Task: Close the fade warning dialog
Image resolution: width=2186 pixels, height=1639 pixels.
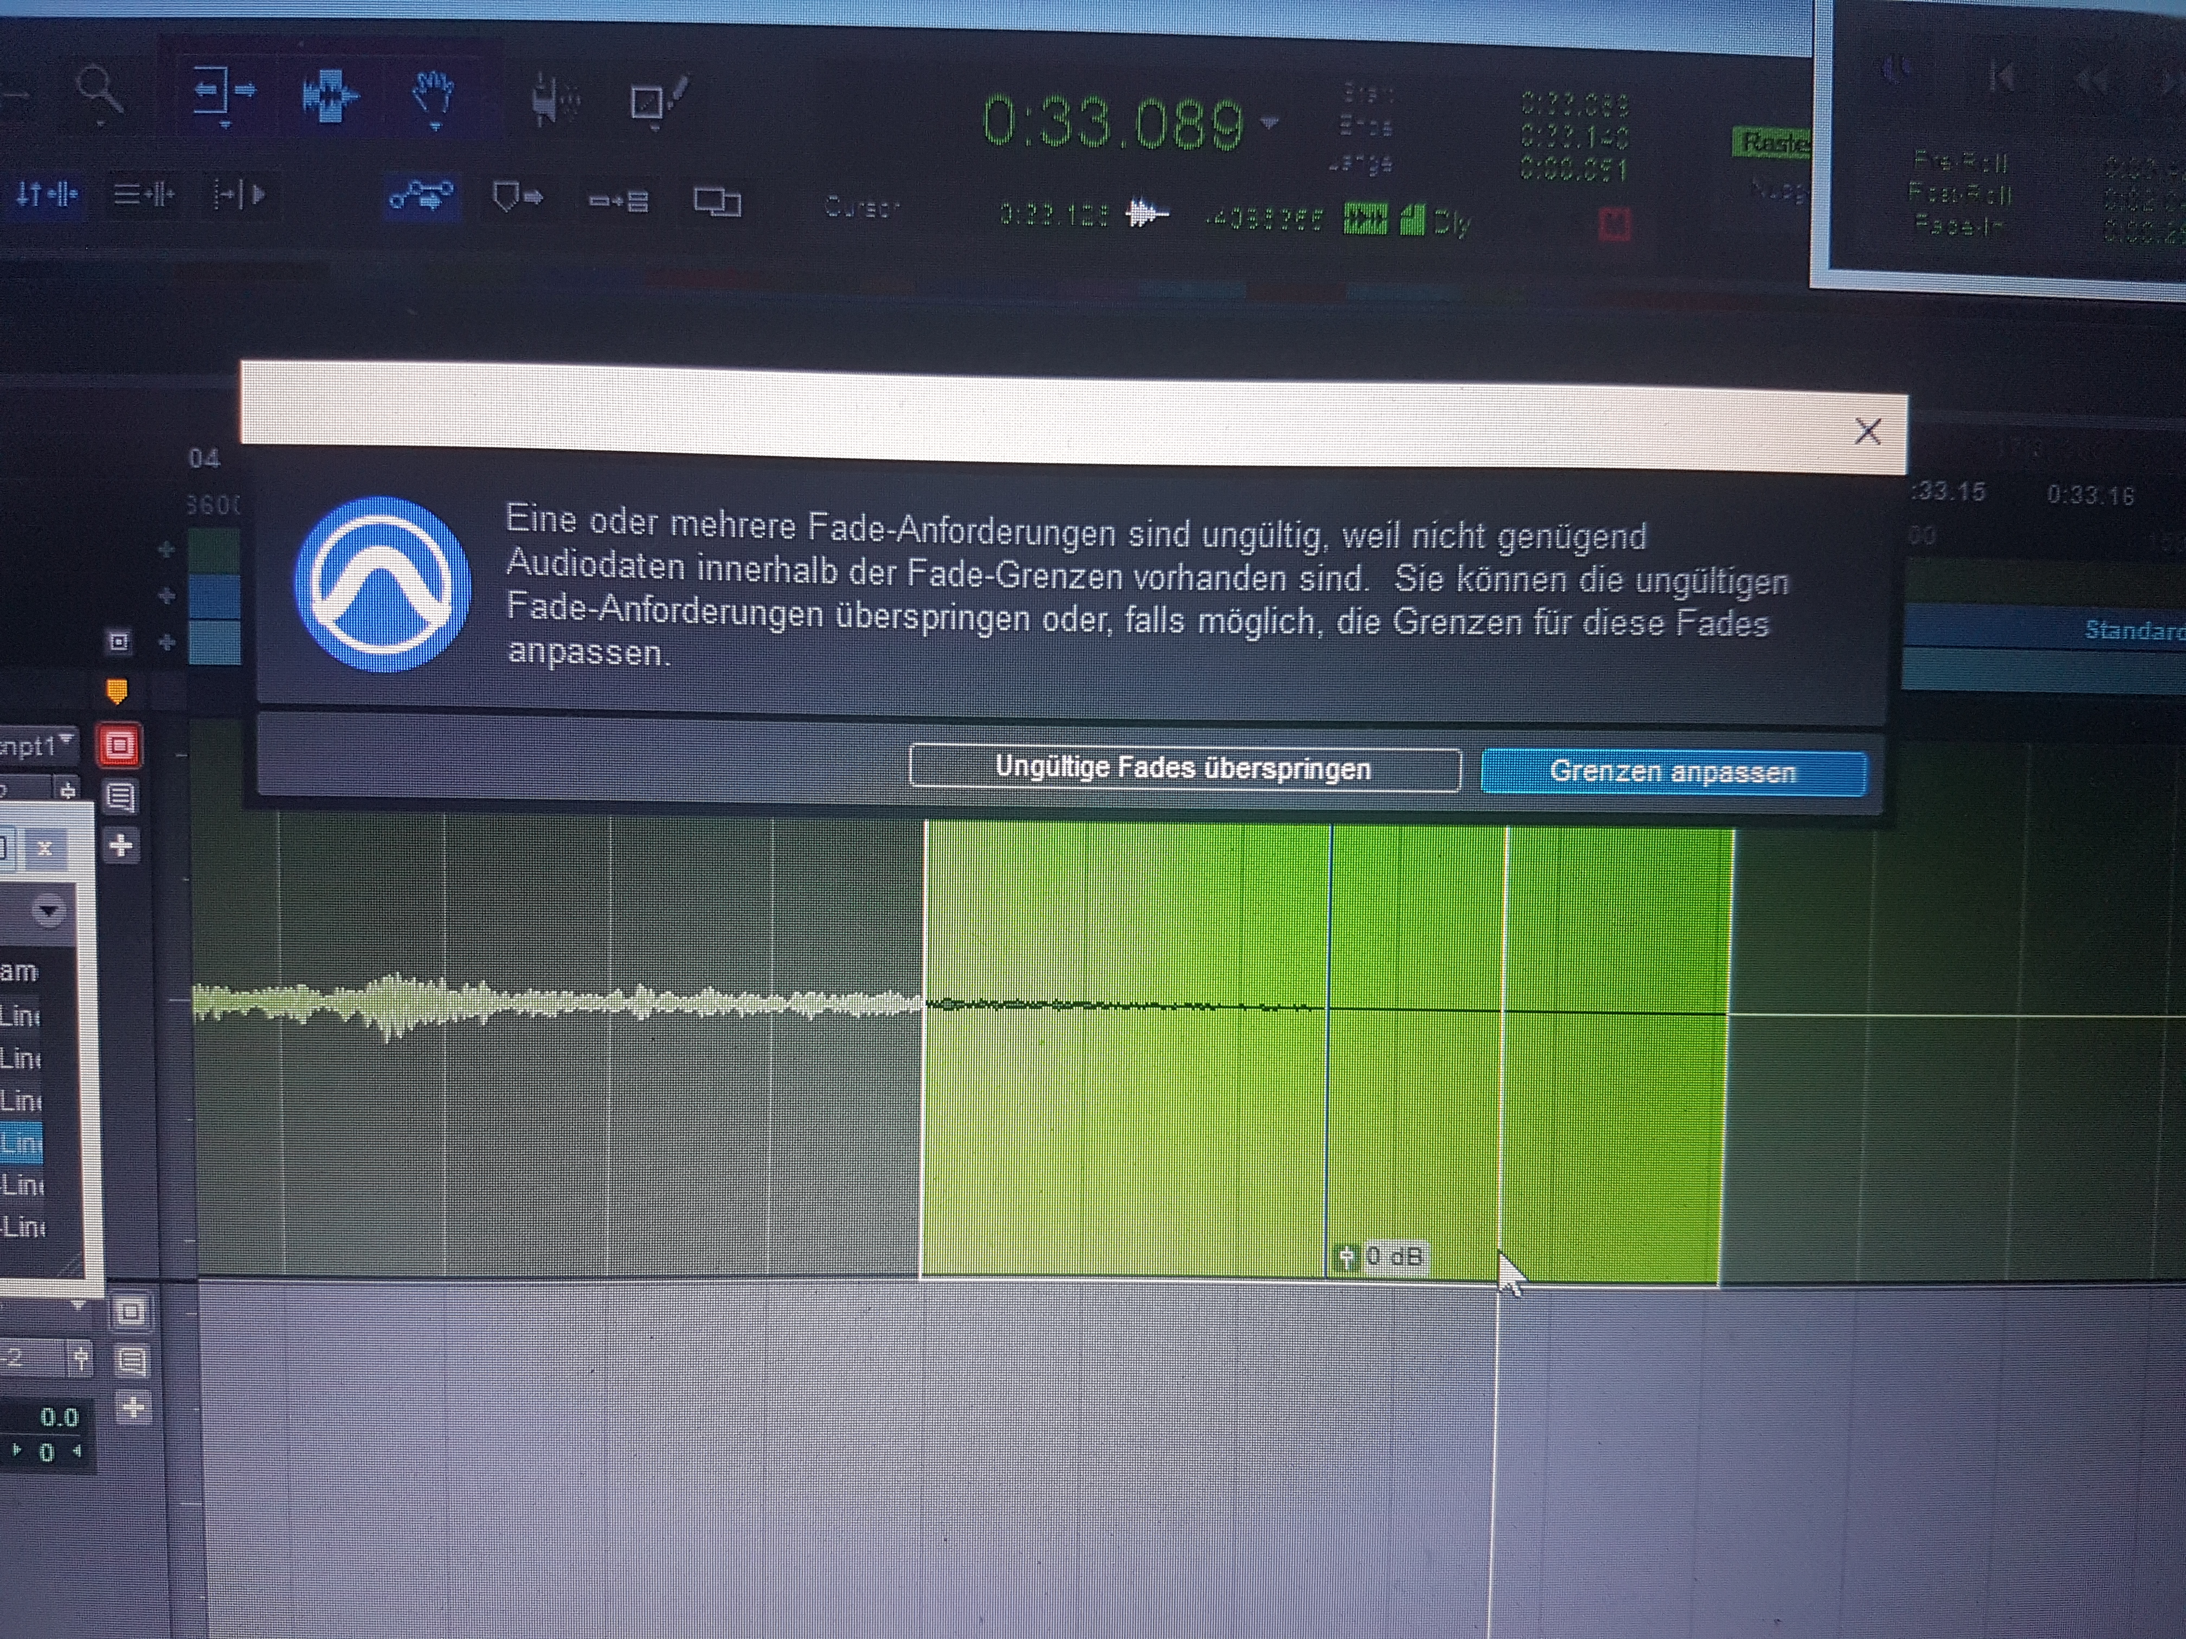Action: pos(1867,432)
